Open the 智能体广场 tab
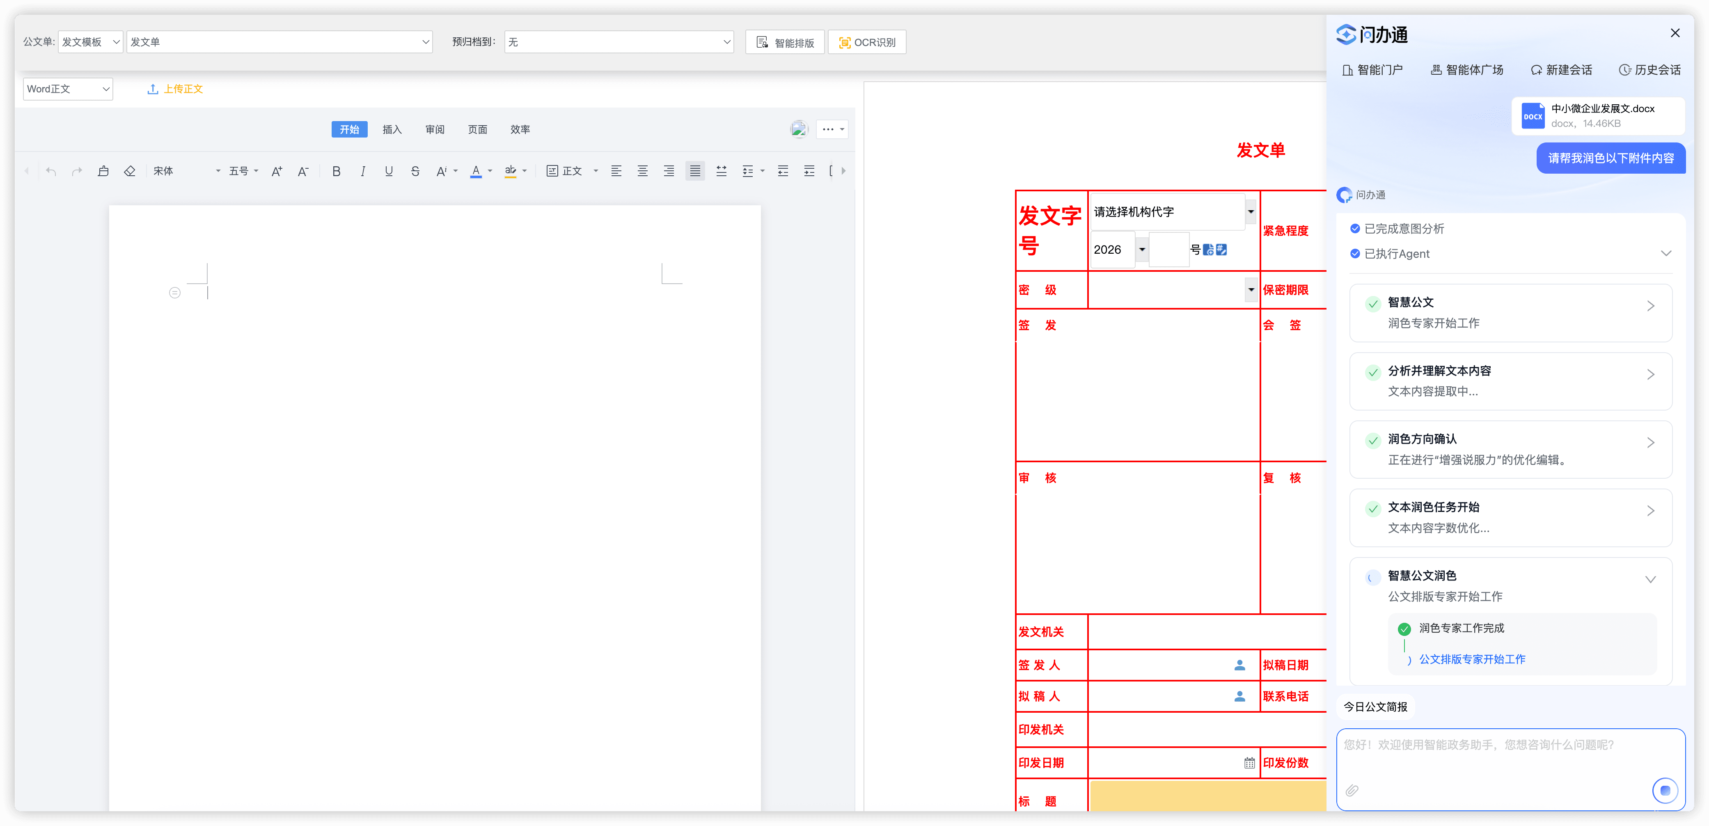1709x826 pixels. click(1467, 70)
